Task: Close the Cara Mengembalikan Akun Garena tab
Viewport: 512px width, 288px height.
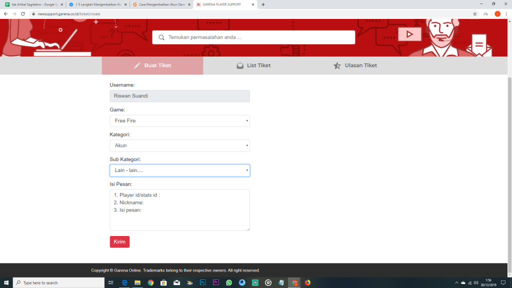Action: coord(189,4)
